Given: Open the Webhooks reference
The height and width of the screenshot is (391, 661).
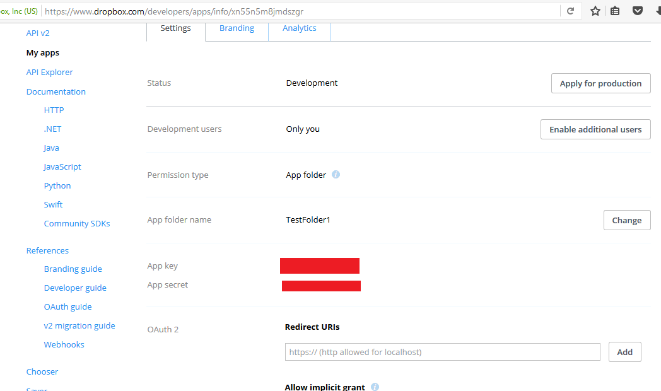Looking at the screenshot, I should tap(64, 344).
